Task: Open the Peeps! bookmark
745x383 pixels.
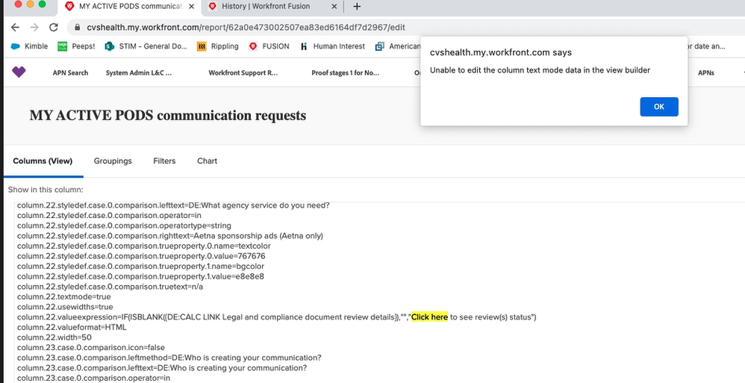Action: coord(76,46)
